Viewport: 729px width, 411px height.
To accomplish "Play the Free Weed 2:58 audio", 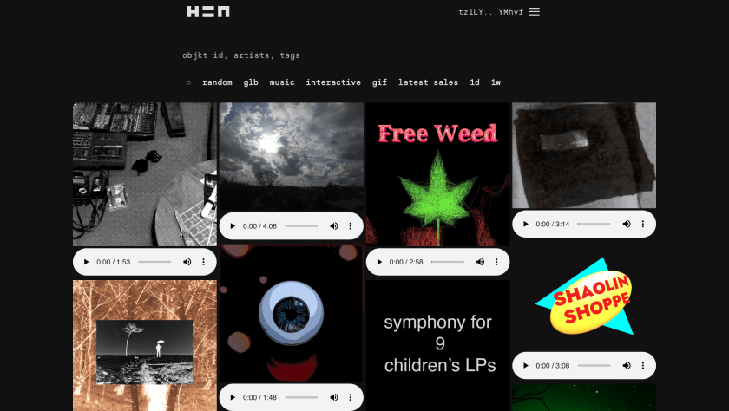I will 379,262.
